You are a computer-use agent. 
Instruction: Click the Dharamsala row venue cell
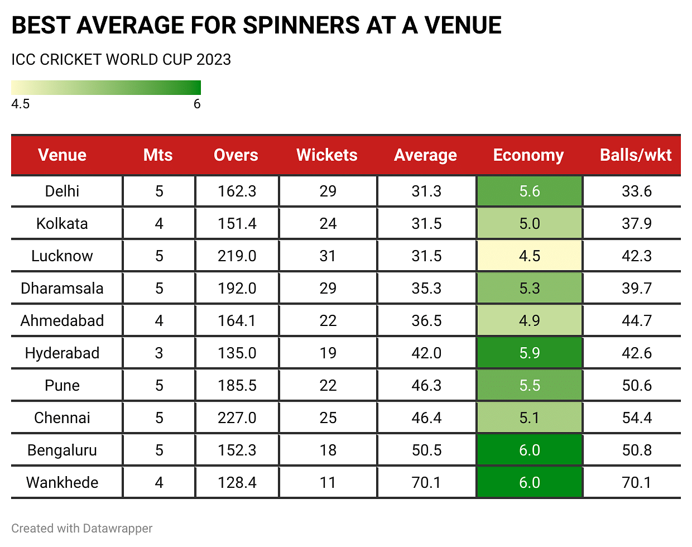coord(62,289)
